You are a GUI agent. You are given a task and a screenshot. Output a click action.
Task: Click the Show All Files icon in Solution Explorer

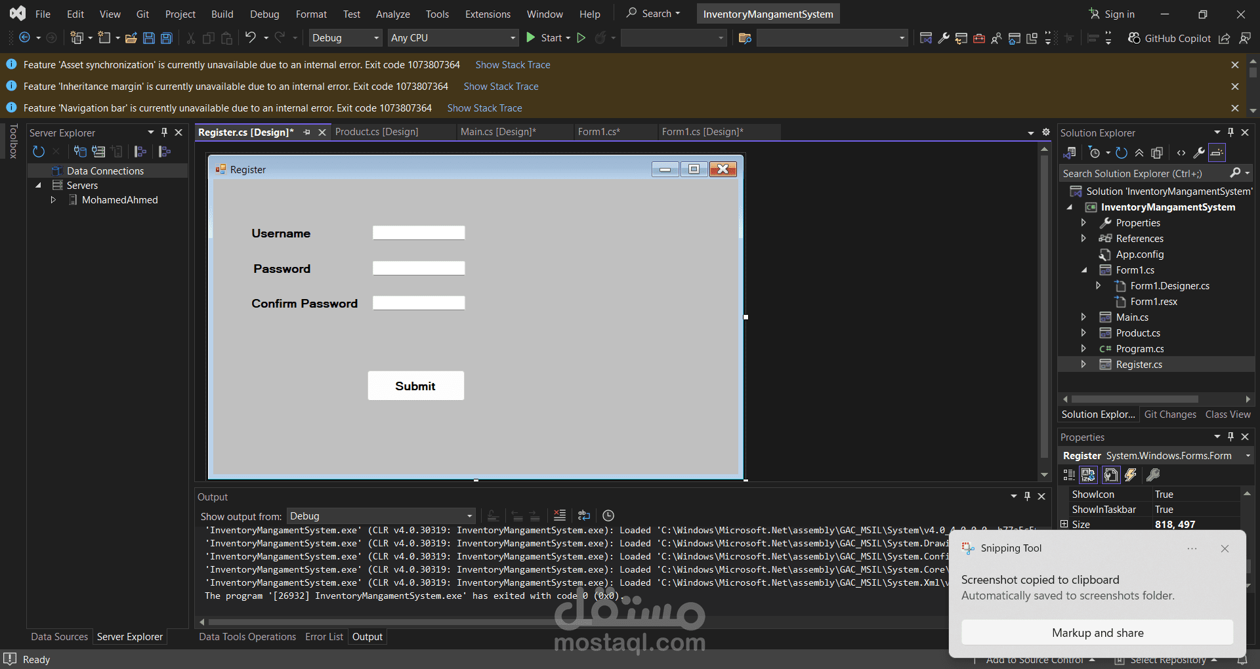click(1157, 153)
